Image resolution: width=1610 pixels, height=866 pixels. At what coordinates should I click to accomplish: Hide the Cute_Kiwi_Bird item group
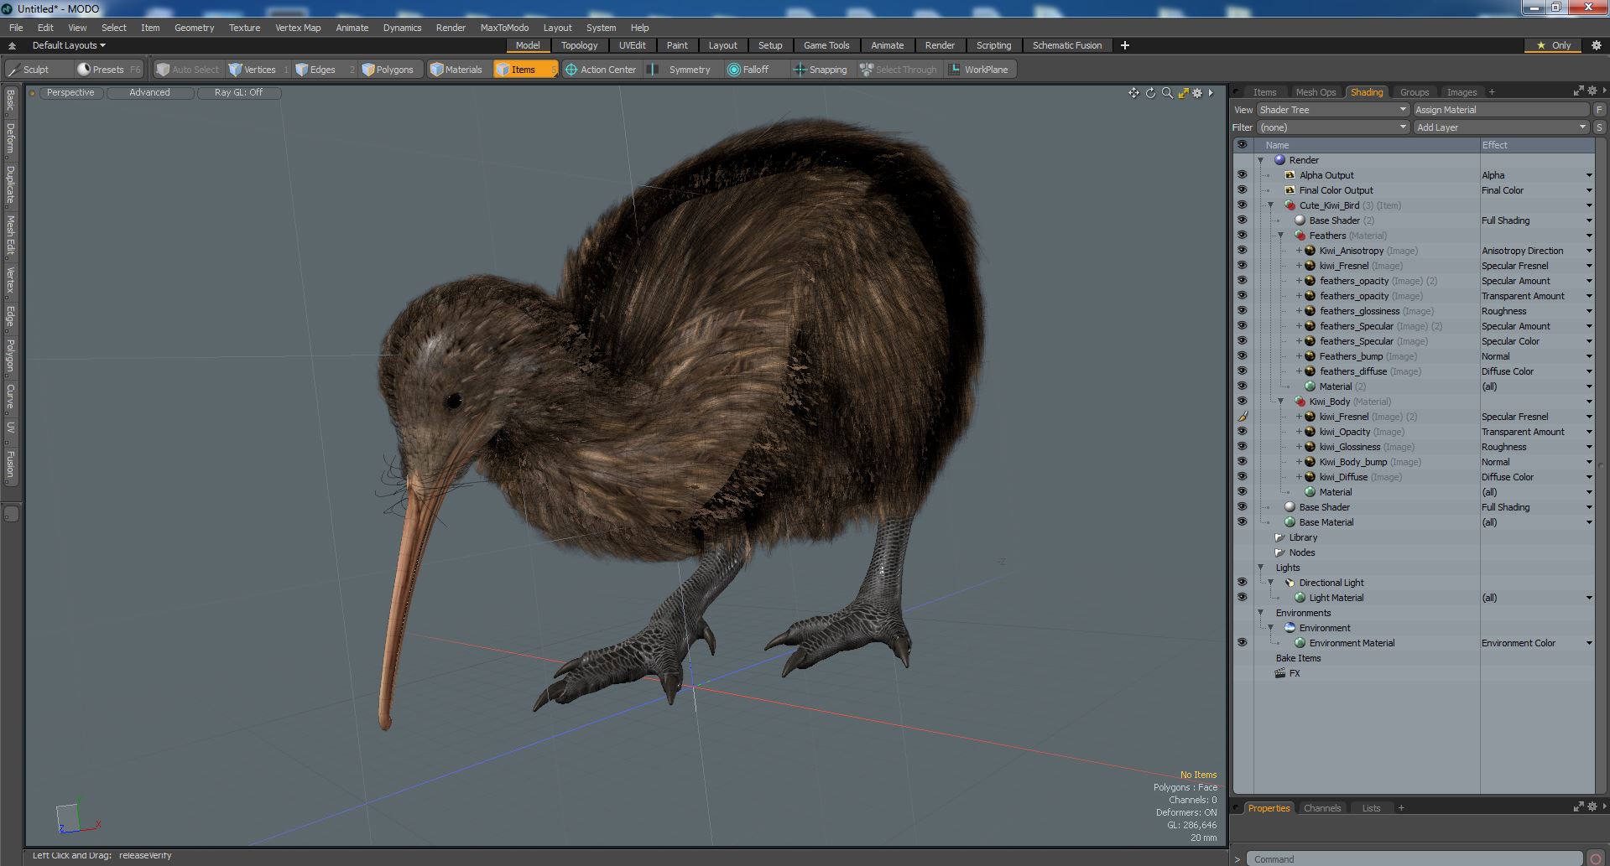(x=1242, y=205)
